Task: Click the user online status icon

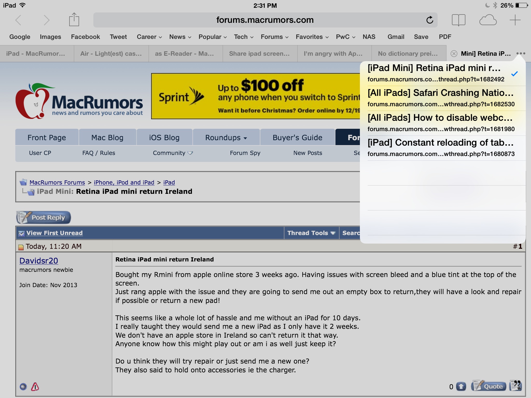Action: (x=23, y=387)
